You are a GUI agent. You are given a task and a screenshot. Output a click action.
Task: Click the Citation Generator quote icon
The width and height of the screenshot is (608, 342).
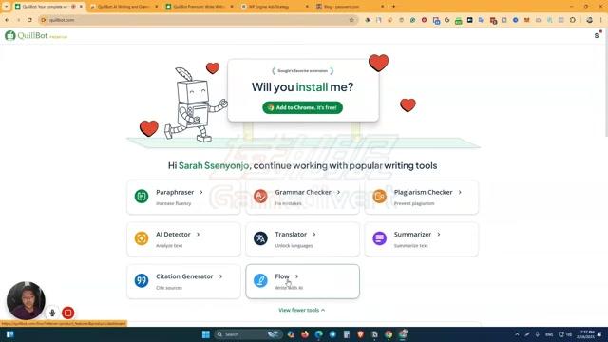pos(142,280)
